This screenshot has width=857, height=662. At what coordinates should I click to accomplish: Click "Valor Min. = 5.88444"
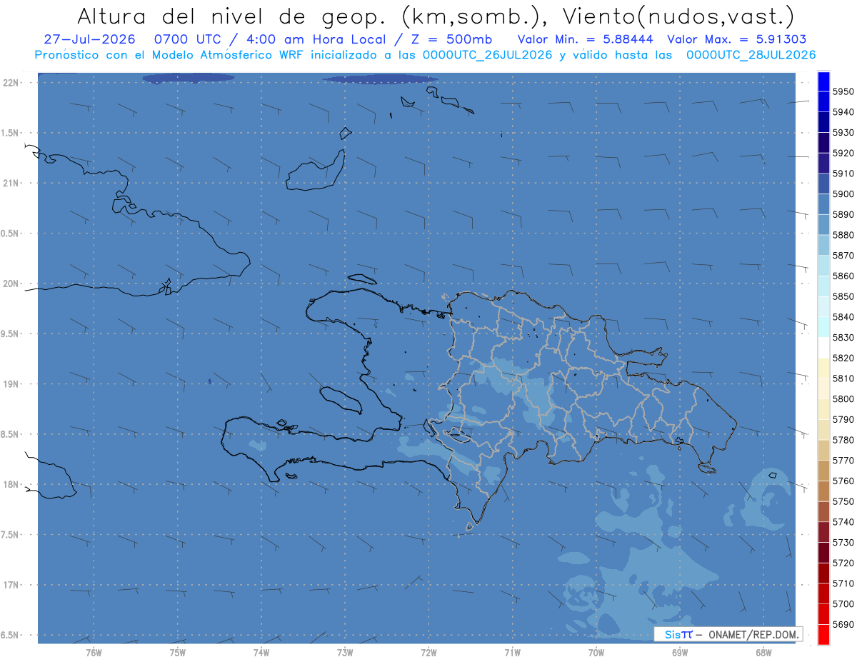click(x=587, y=39)
